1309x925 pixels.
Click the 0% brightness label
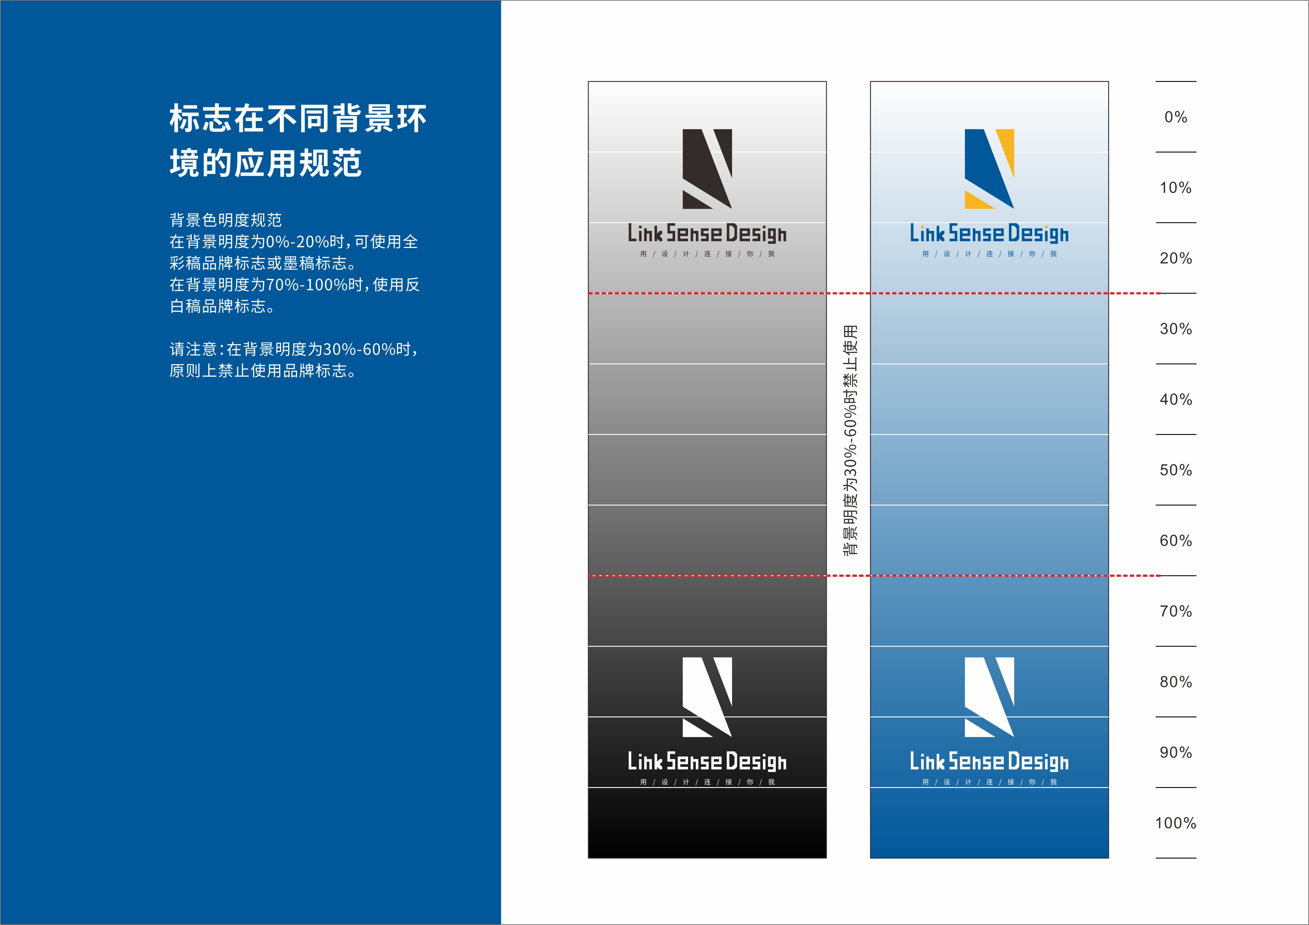tap(1176, 117)
